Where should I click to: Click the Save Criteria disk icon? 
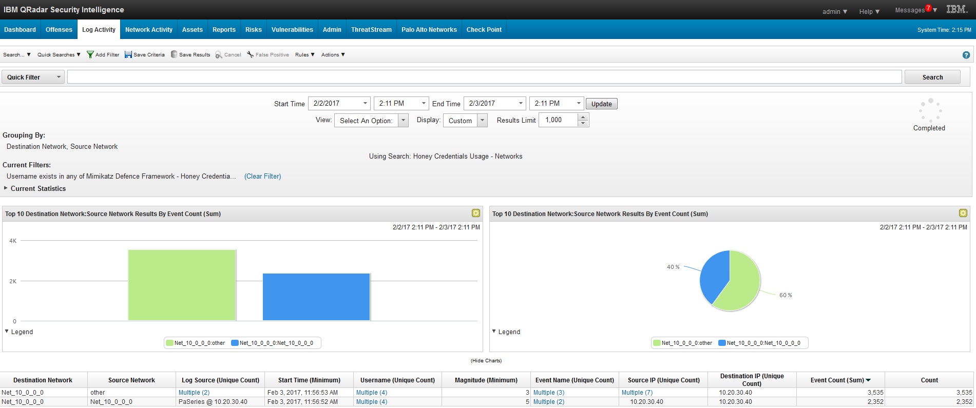128,54
